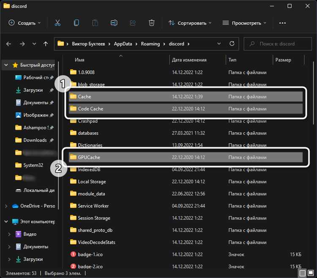Click the Local Storage folder icon
This screenshot has height=278, width=317.
coord(73,181)
